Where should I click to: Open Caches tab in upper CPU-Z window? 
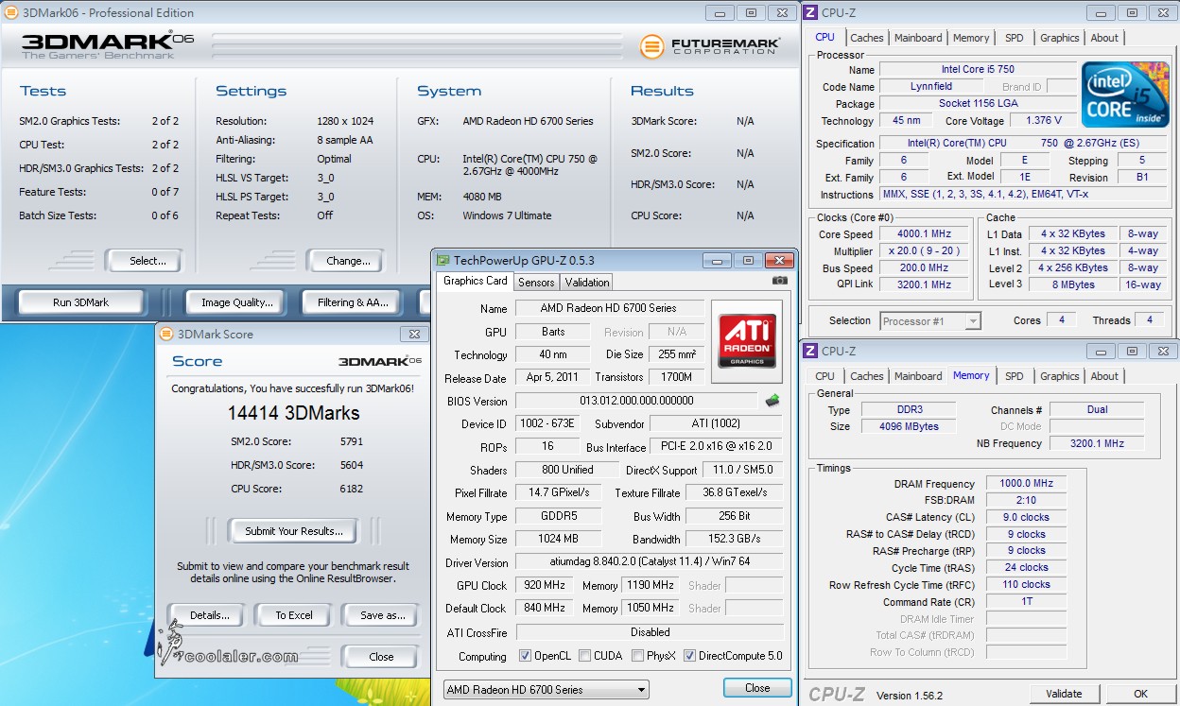point(866,38)
